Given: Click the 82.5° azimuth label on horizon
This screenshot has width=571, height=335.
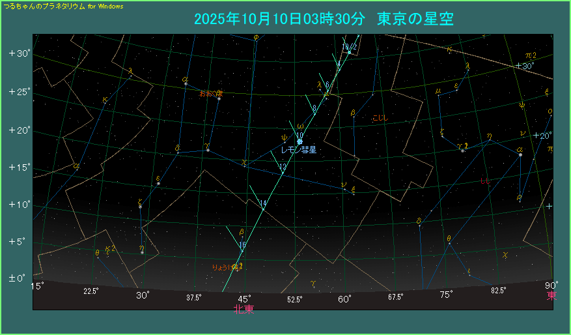Looking at the screenshot, I should coord(499,291).
